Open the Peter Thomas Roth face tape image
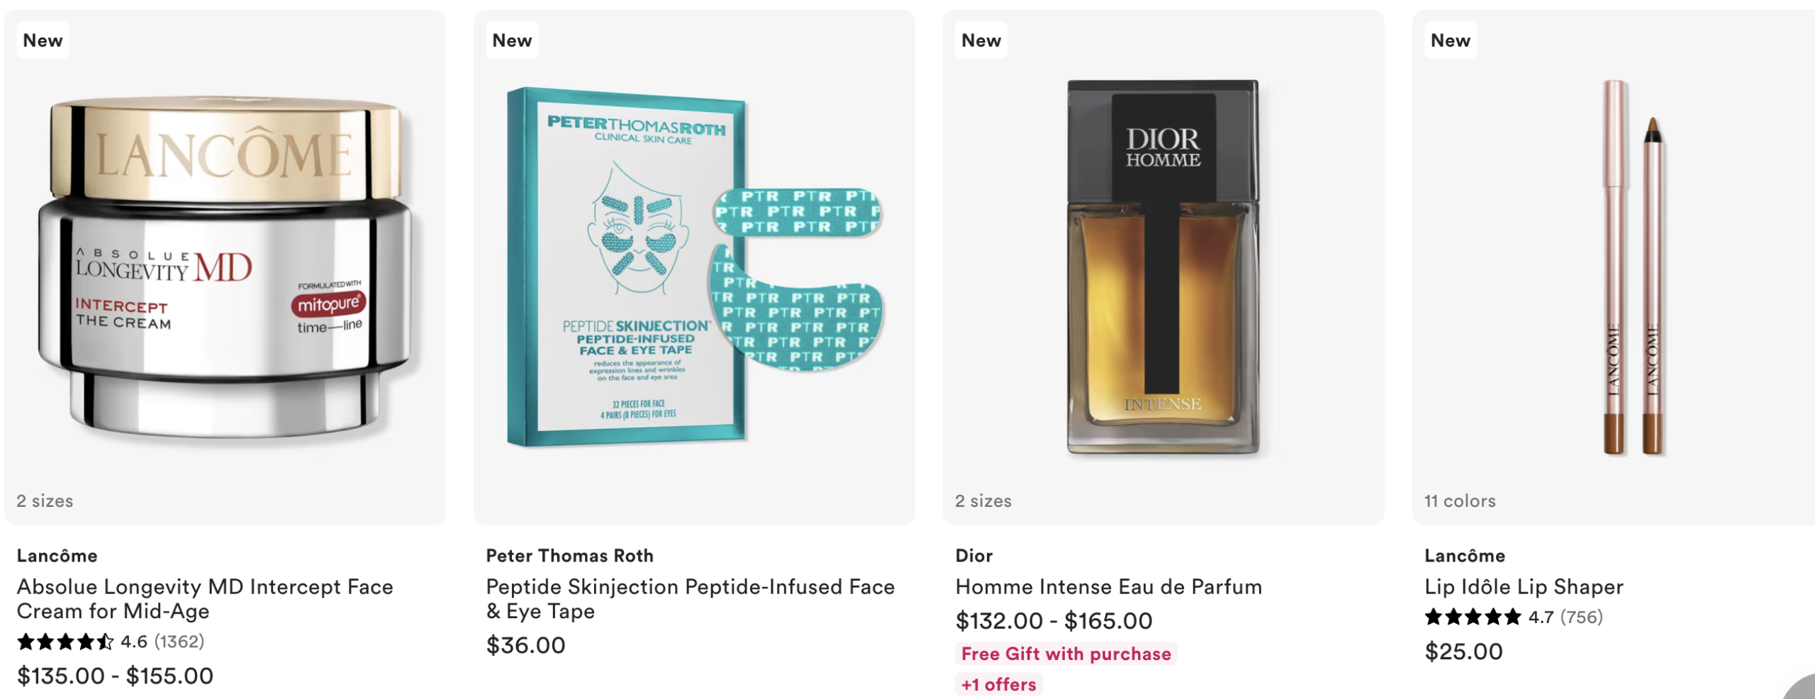1815x699 pixels. point(695,267)
